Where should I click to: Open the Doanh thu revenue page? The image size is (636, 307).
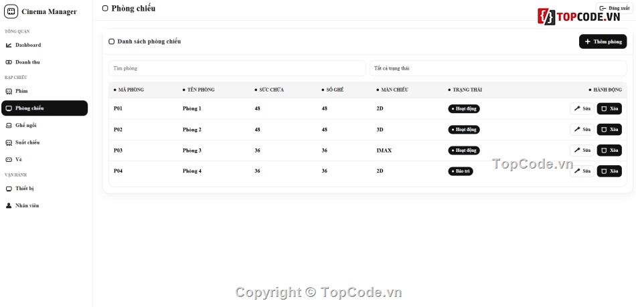pyautogui.click(x=45, y=62)
